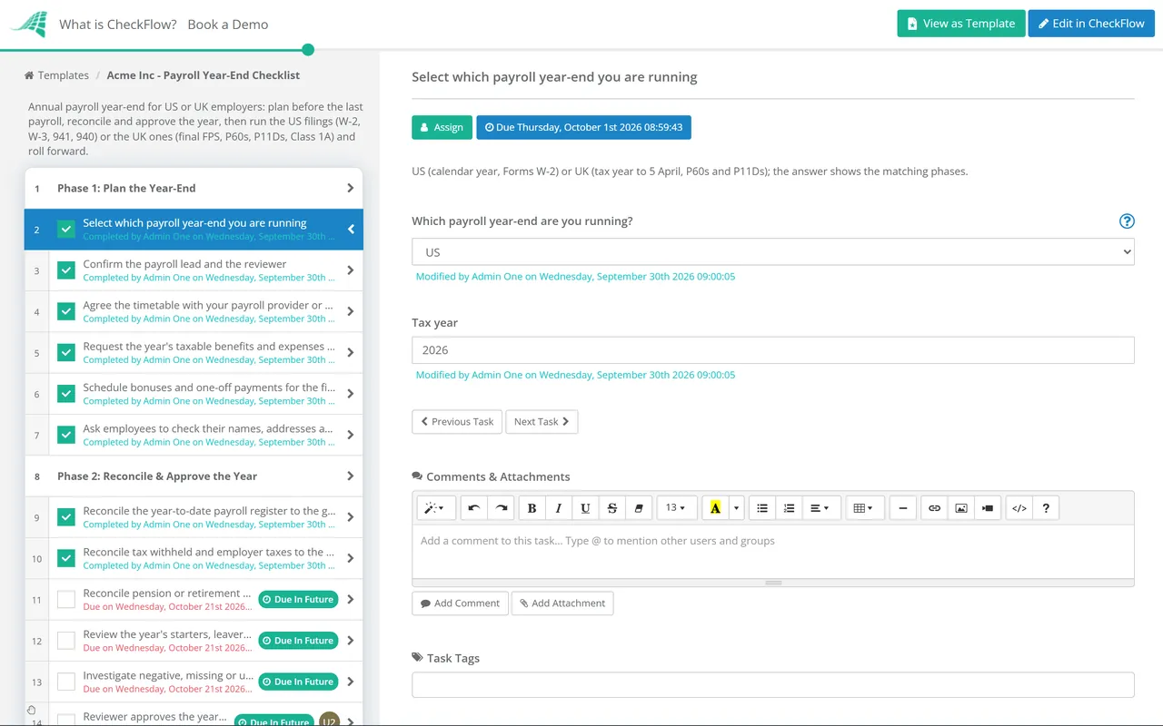Toggle bold formatting in comment editor
The image size is (1163, 726).
[x=532, y=508]
